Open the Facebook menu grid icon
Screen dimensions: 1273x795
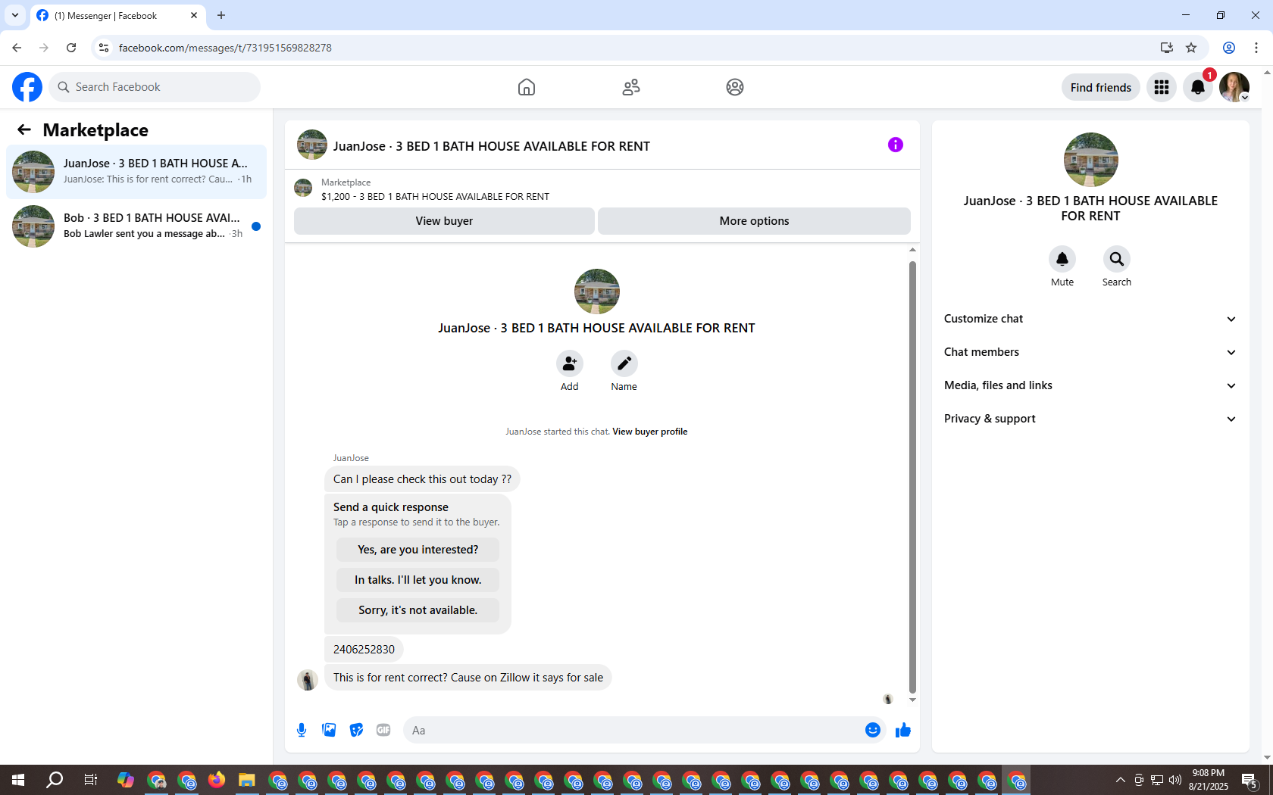click(x=1162, y=87)
